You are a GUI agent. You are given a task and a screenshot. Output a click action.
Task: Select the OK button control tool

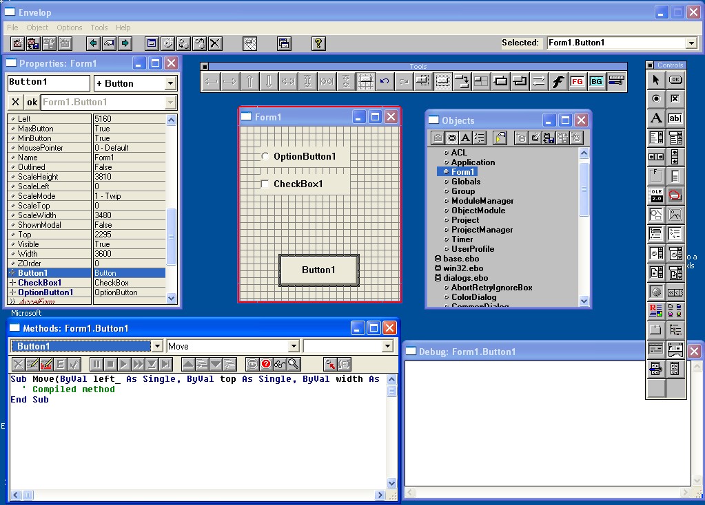675,80
